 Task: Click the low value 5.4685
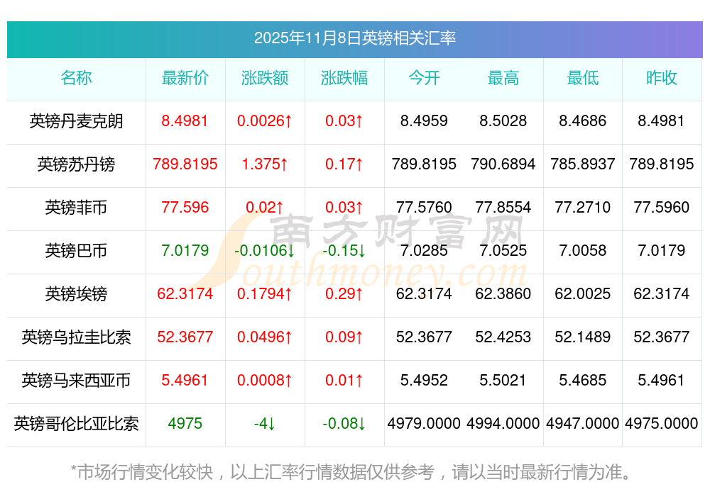point(583,380)
